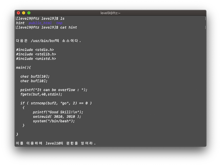The width and height of the screenshot is (221, 166).
Task: Click the 'char buf[10];' declaration
Action: click(34, 81)
